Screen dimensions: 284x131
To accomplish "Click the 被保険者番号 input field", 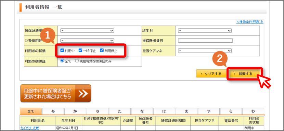I will (x=205, y=41).
